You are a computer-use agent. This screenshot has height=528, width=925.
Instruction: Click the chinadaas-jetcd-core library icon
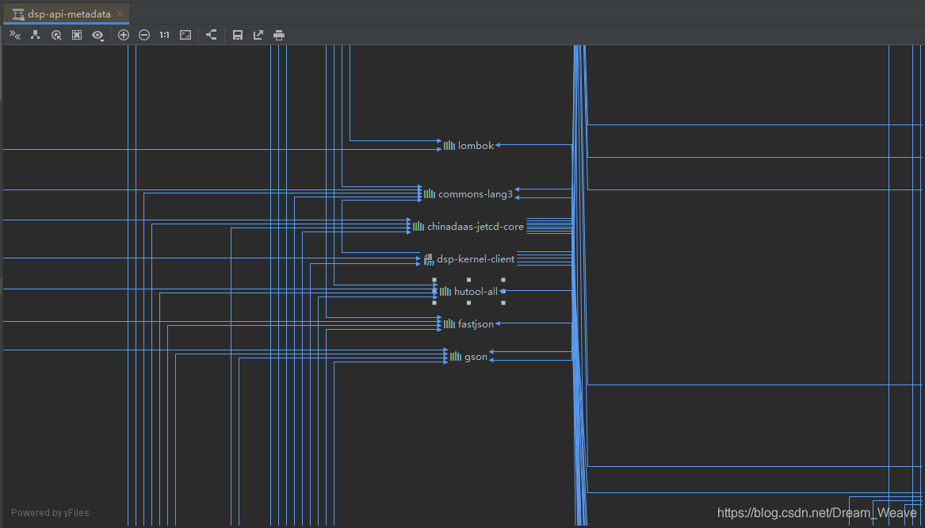pos(419,226)
